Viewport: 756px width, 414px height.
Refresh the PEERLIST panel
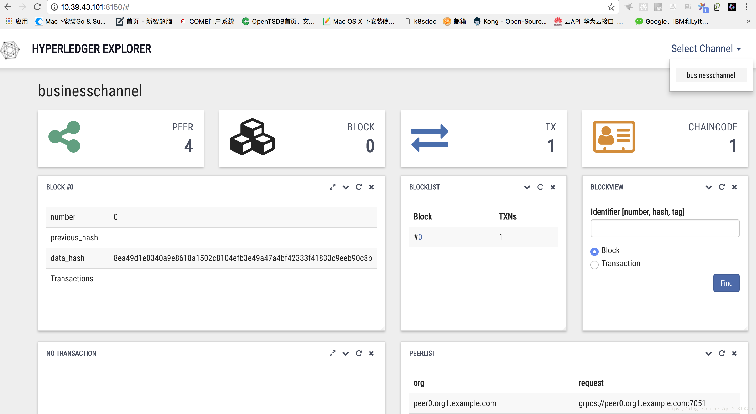pyautogui.click(x=722, y=353)
